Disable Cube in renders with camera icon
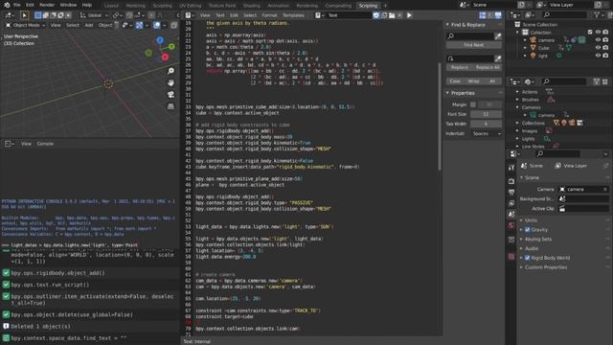 click(605, 48)
